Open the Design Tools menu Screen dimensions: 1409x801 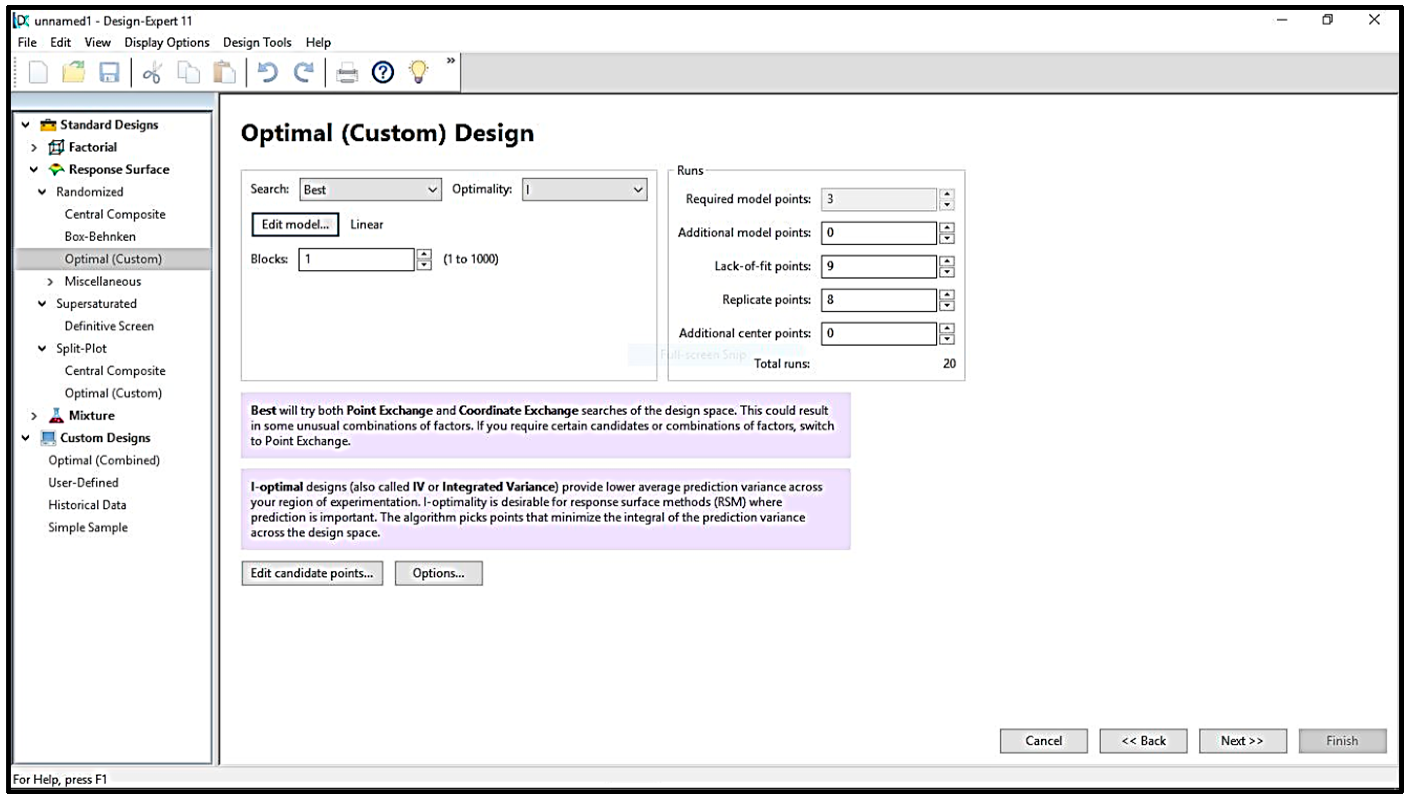[257, 42]
